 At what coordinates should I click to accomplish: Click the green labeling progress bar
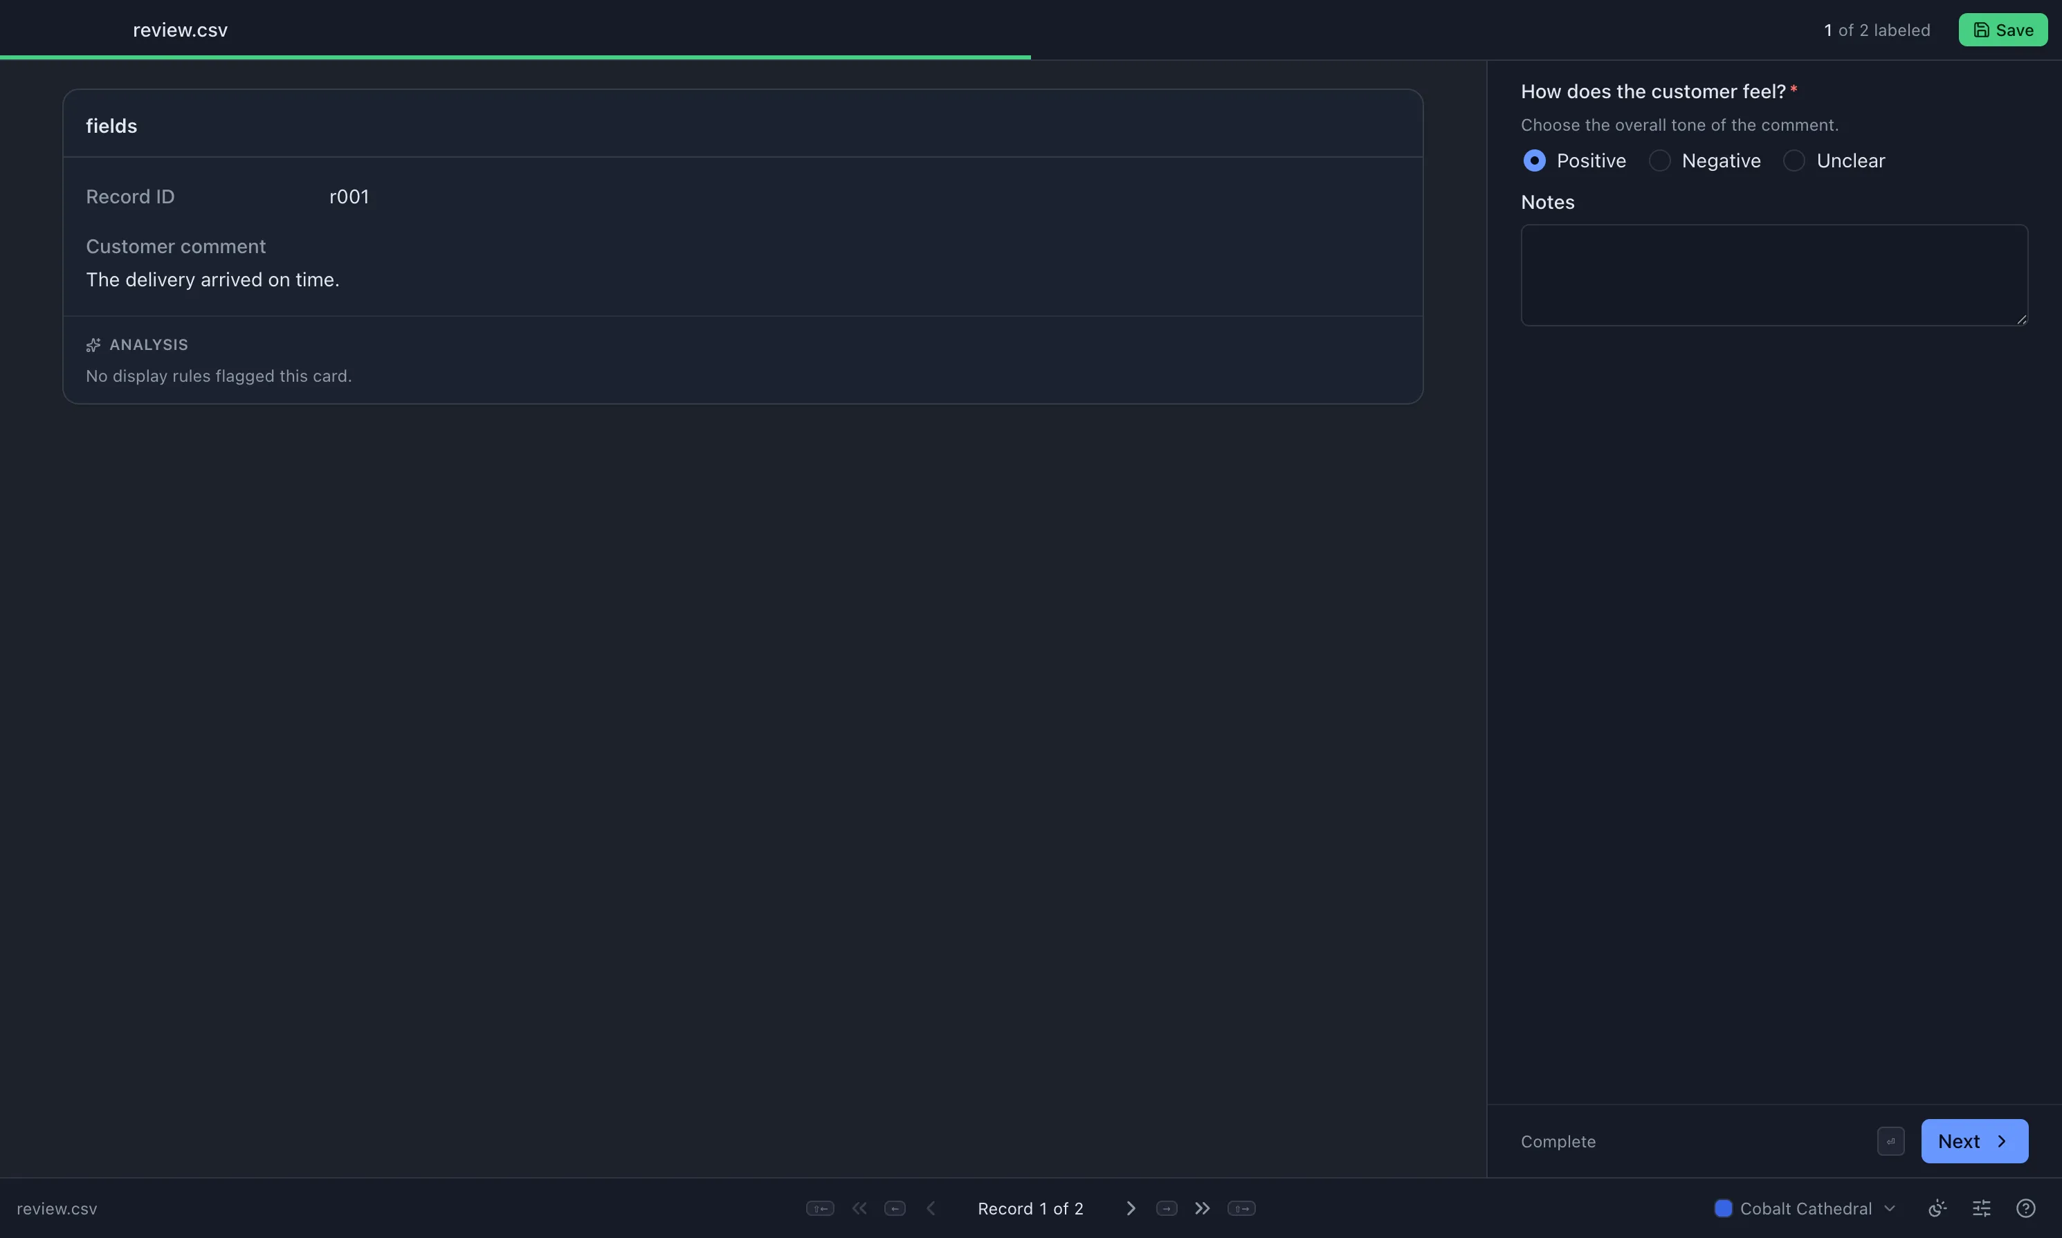515,57
